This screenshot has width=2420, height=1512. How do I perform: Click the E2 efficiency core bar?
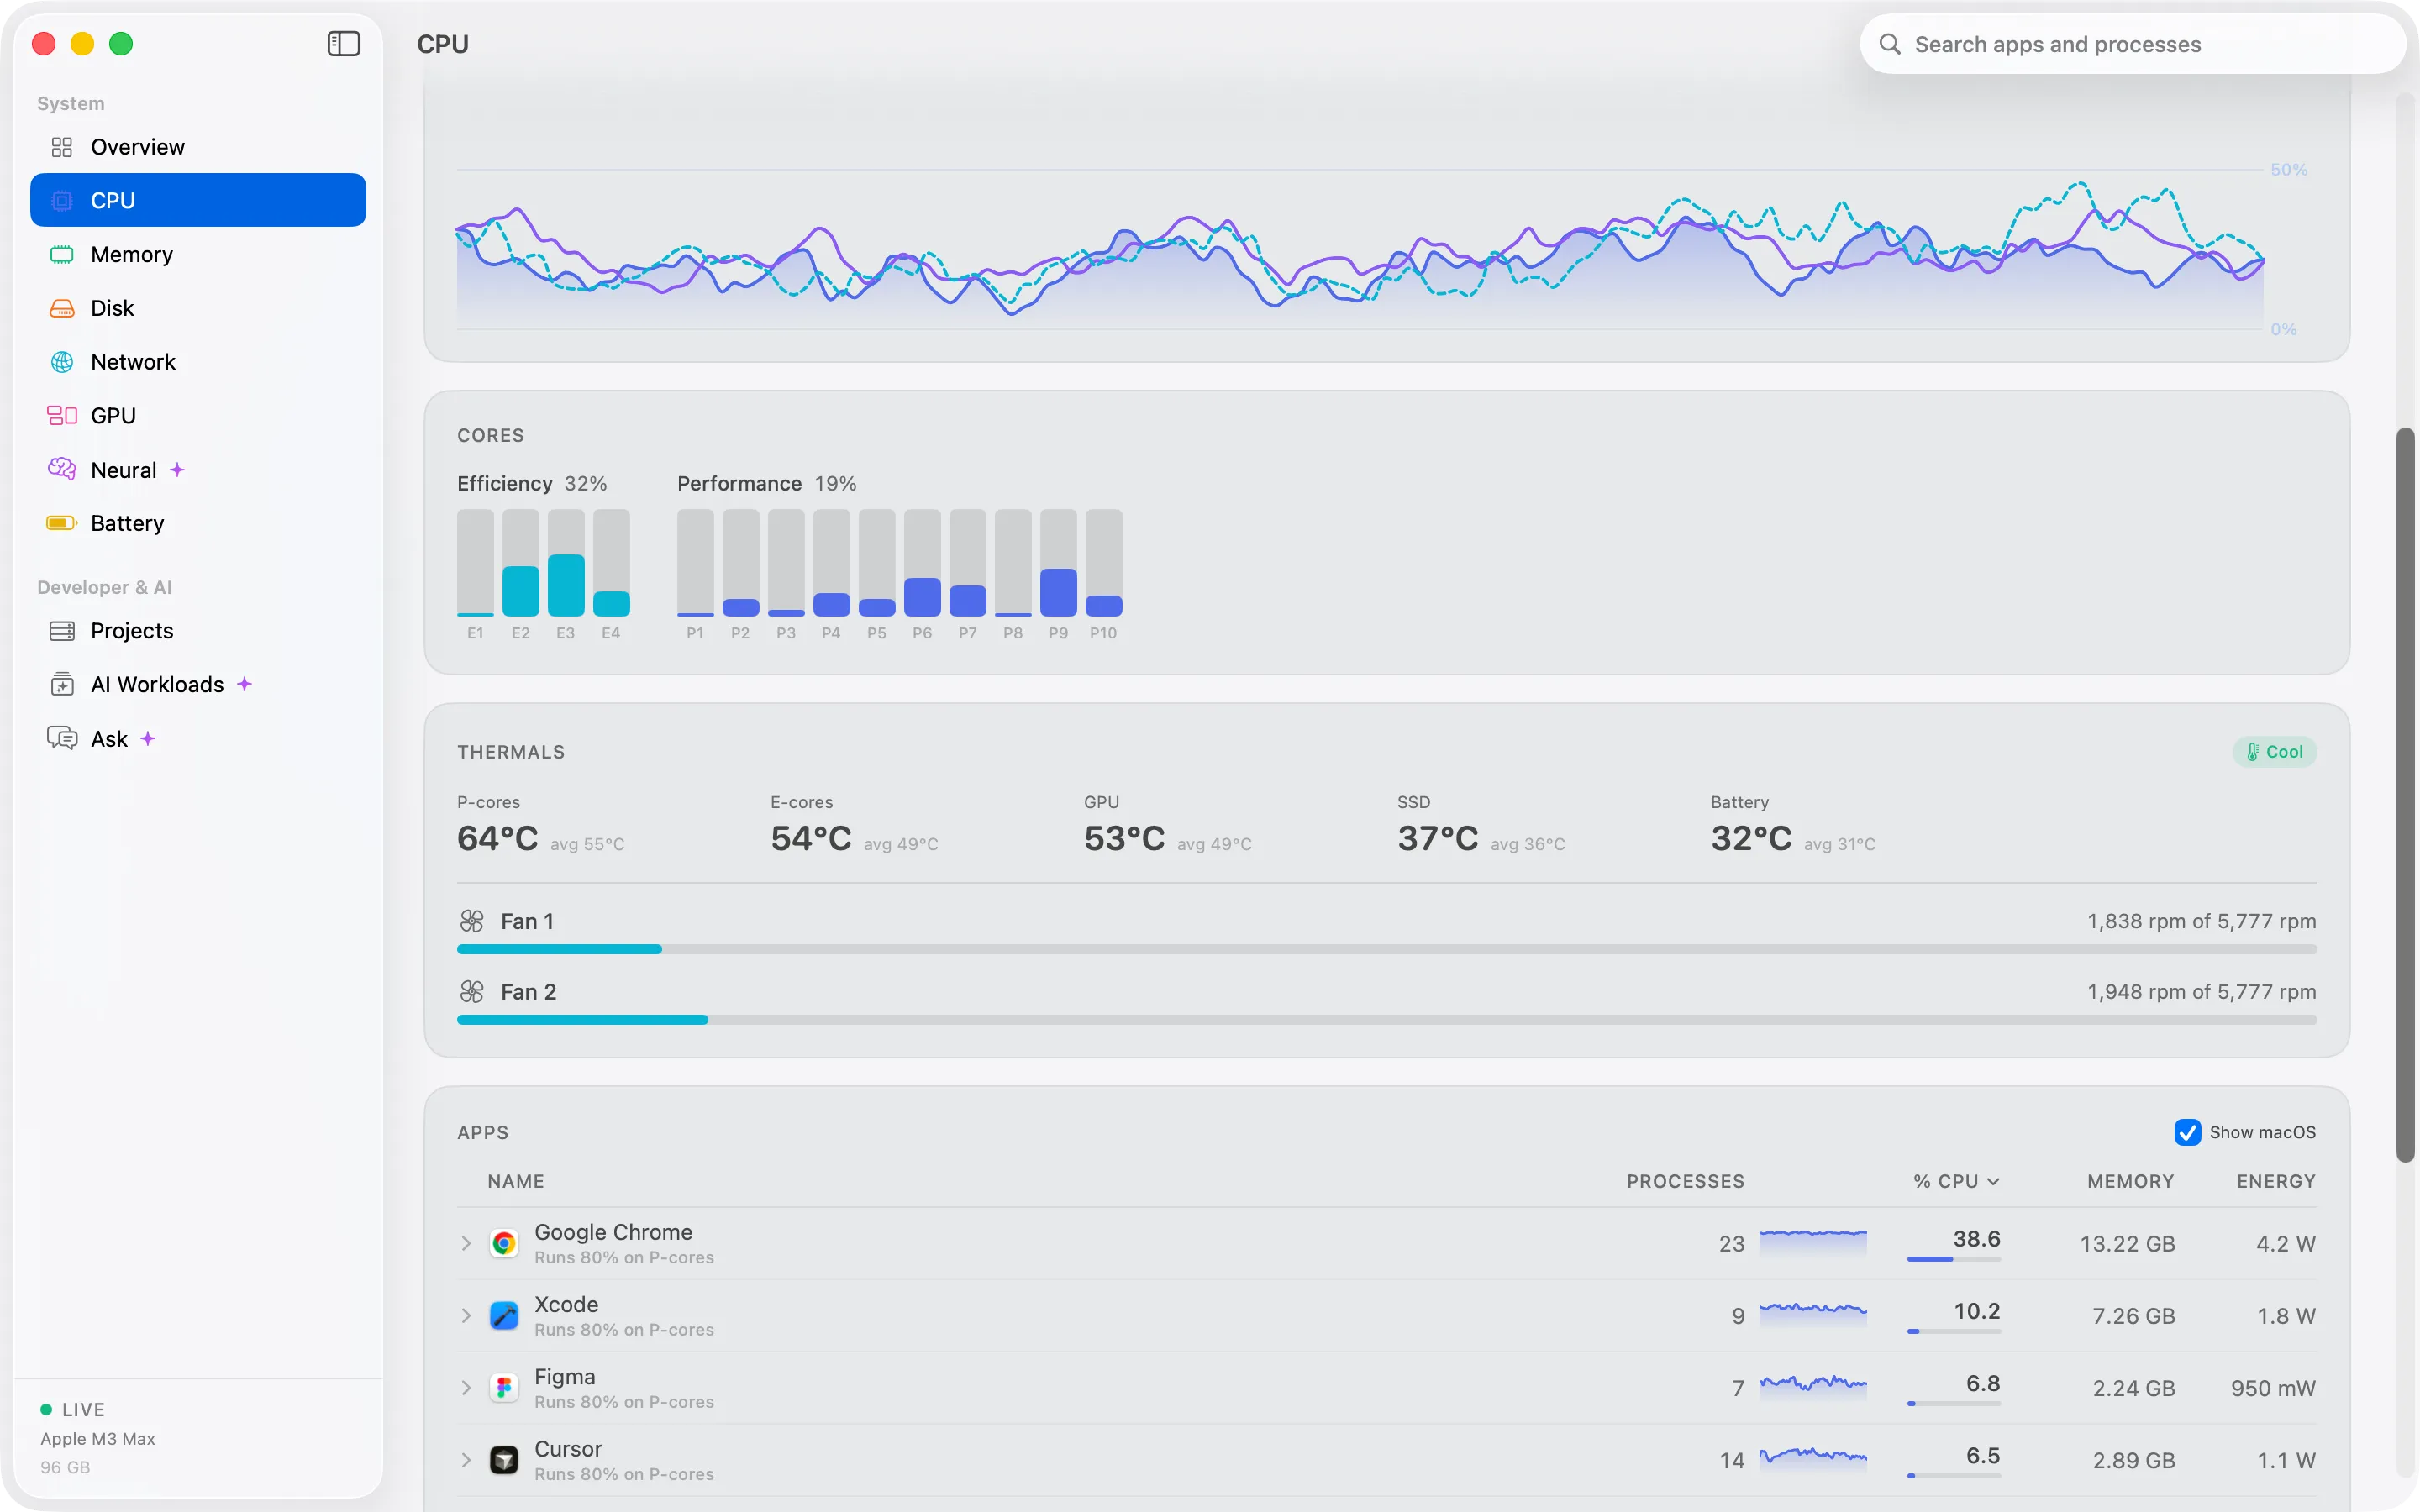pos(521,562)
